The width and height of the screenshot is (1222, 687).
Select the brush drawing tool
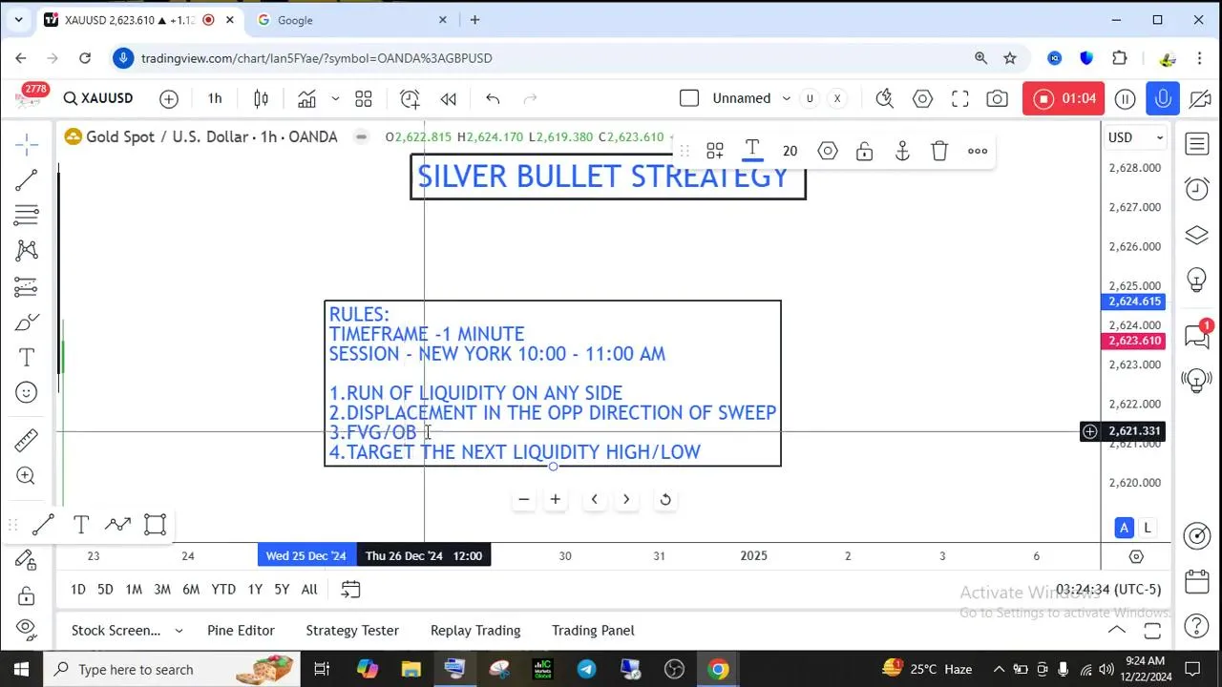pyautogui.click(x=27, y=323)
